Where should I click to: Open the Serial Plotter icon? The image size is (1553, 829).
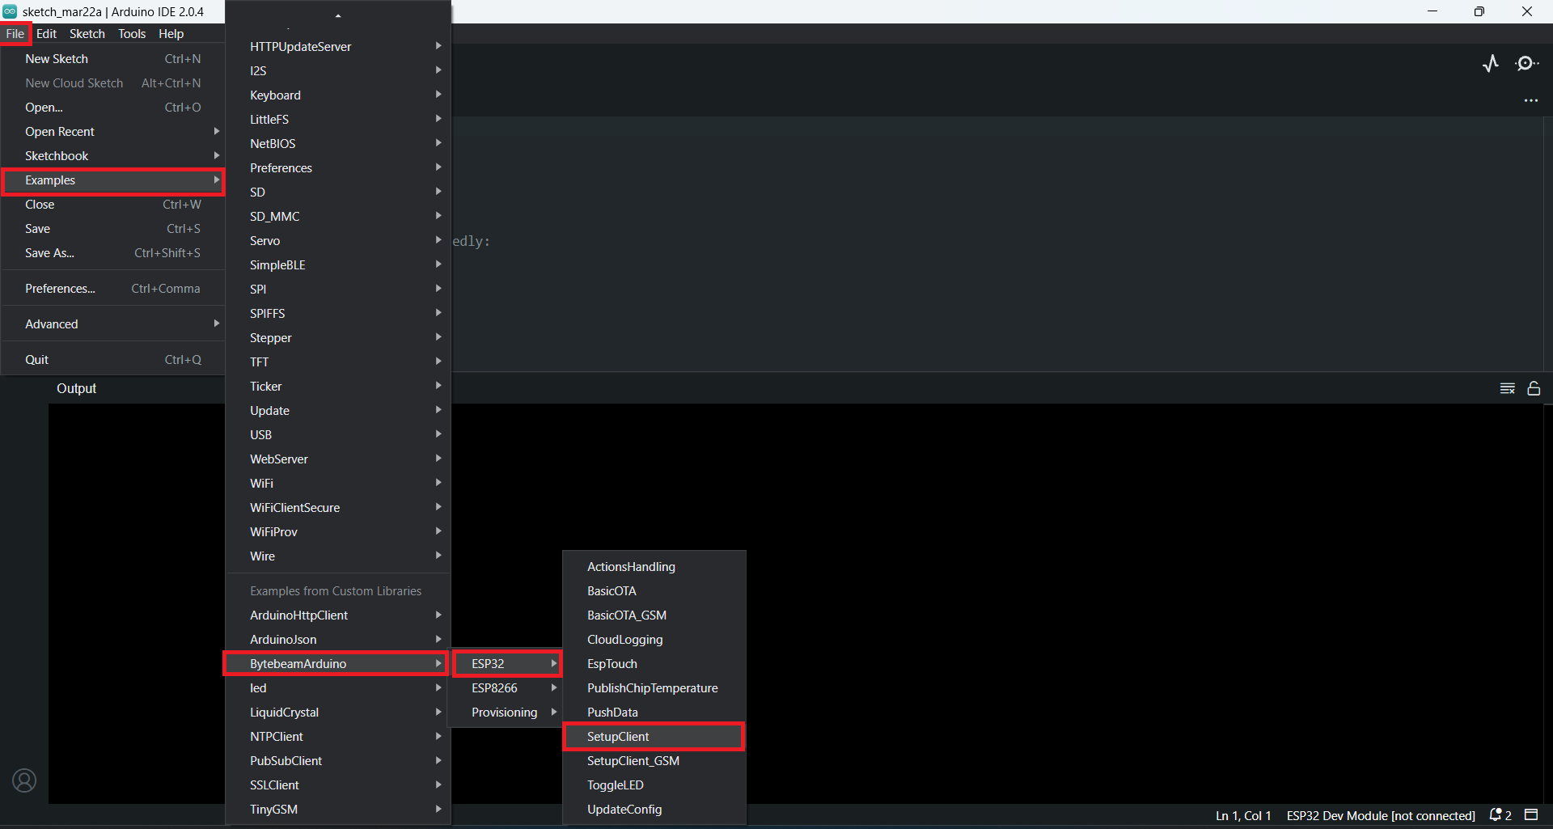coord(1491,63)
